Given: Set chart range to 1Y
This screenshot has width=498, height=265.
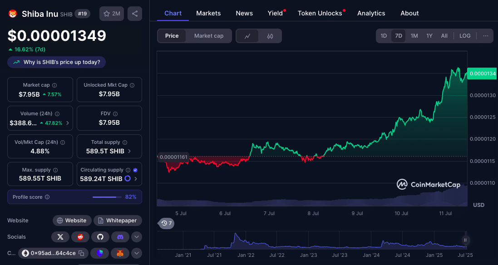Looking at the screenshot, I should [429, 36].
